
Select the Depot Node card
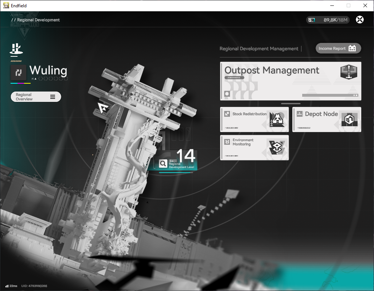(x=327, y=119)
